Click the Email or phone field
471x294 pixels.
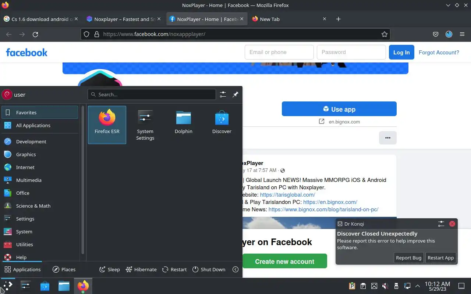pos(279,52)
